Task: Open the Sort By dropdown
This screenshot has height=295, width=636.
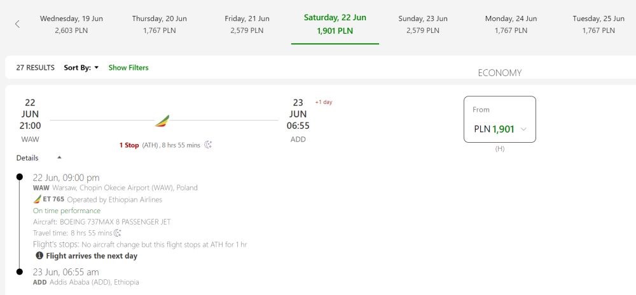Action: 81,68
